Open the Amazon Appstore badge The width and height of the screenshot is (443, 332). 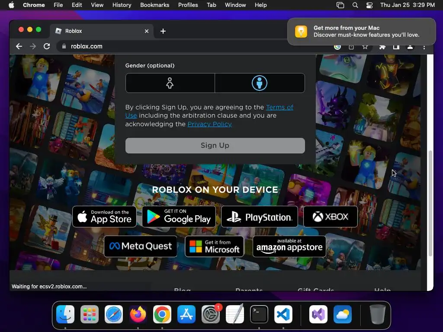click(x=289, y=246)
